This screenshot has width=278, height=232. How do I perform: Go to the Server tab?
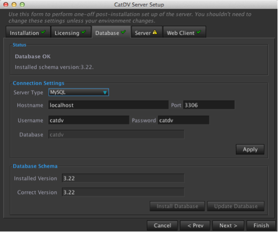[x=147, y=32]
